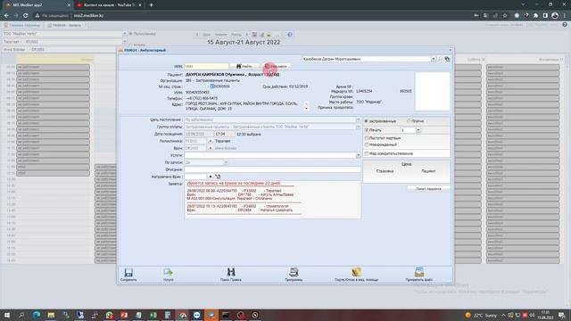Click the Прикрепить файл icon
The width and height of the screenshot is (571, 321).
click(x=419, y=272)
